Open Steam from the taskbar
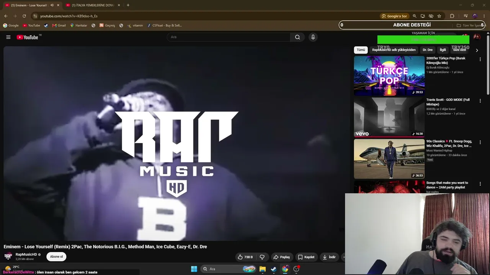The height and width of the screenshot is (275, 490). click(x=273, y=269)
